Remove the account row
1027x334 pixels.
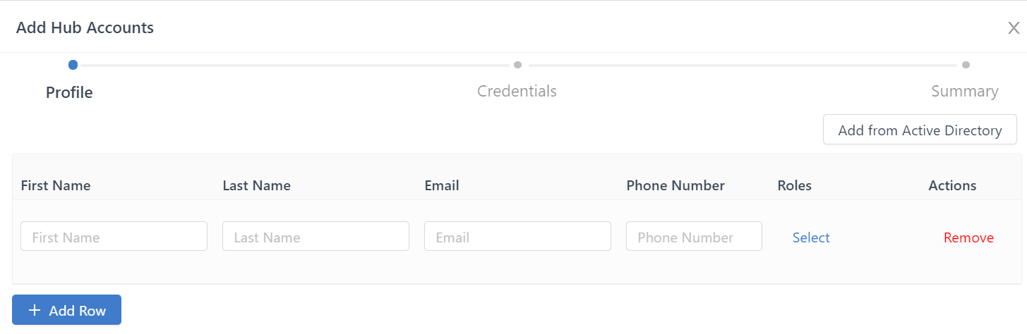tap(968, 237)
